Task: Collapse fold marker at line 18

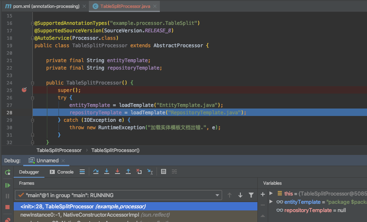Action: coord(32,38)
